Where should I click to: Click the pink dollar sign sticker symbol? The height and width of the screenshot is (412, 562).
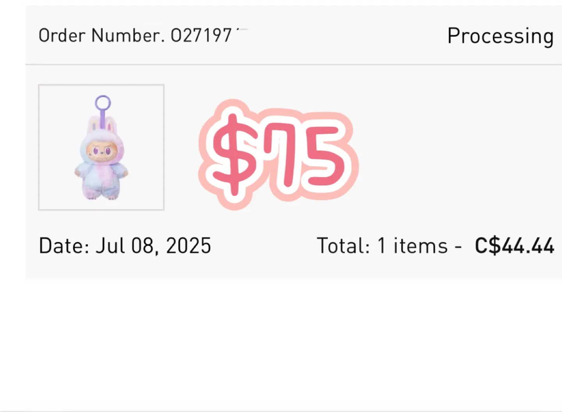233,154
